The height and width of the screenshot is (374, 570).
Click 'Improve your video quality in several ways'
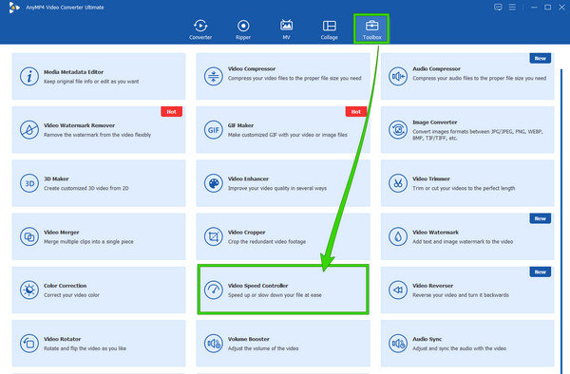coord(277,188)
